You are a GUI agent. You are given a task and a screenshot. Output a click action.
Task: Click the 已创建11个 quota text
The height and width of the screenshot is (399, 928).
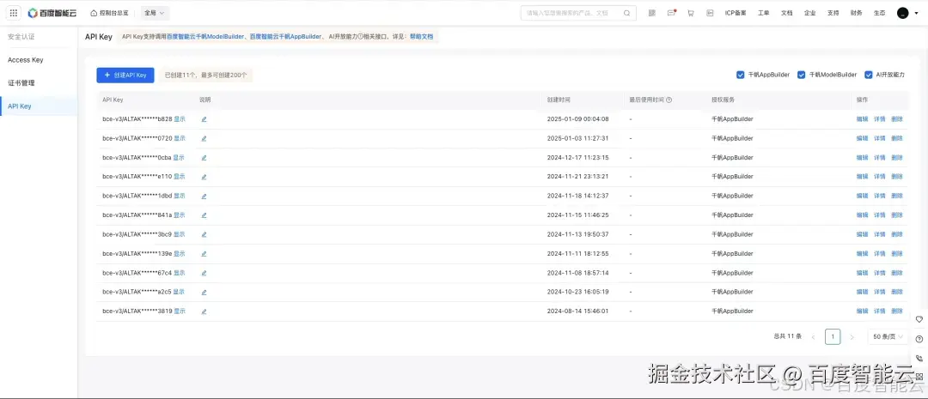point(205,75)
